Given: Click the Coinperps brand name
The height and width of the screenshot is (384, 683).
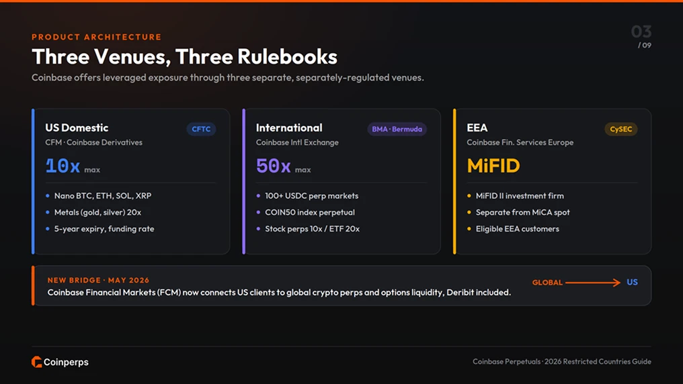Looking at the screenshot, I should point(66,363).
